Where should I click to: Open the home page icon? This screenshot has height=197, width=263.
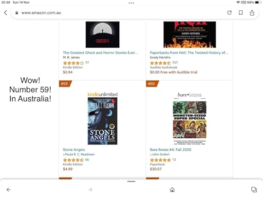pos(172,190)
